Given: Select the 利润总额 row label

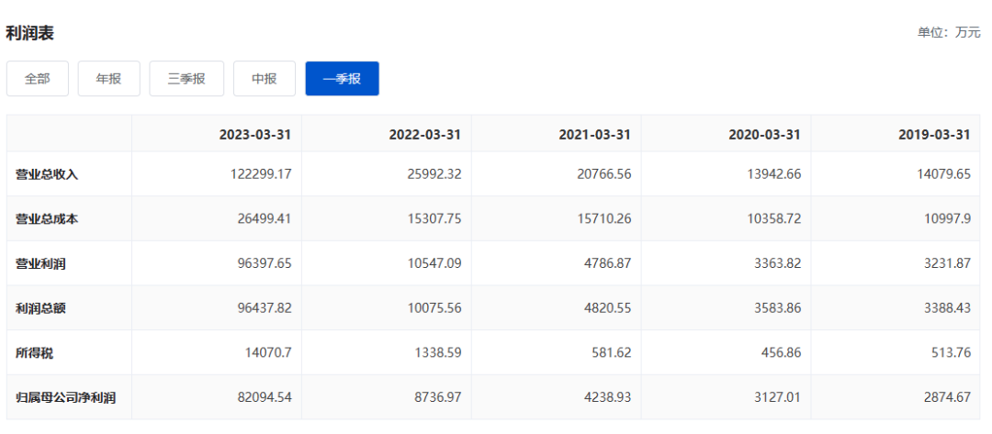Looking at the screenshot, I should [x=40, y=308].
